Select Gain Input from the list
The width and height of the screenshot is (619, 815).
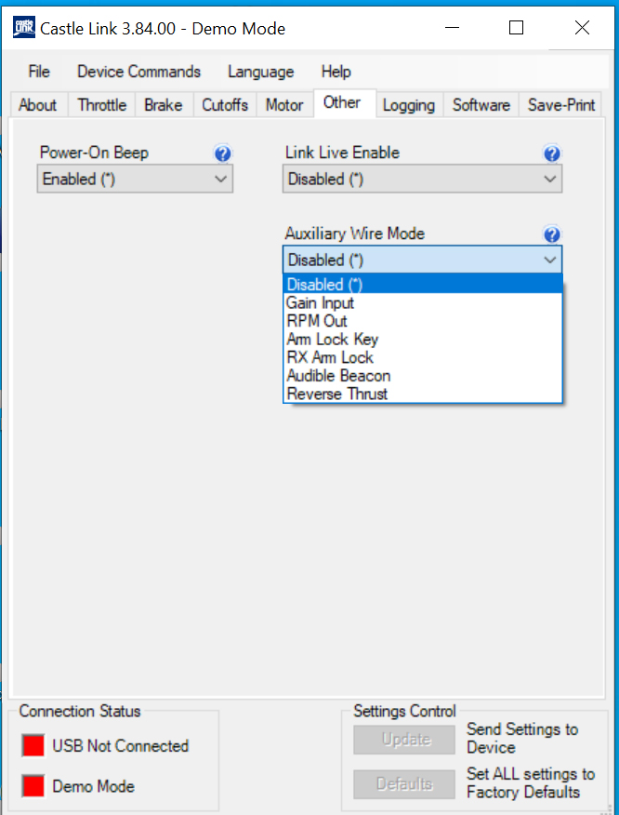point(321,303)
